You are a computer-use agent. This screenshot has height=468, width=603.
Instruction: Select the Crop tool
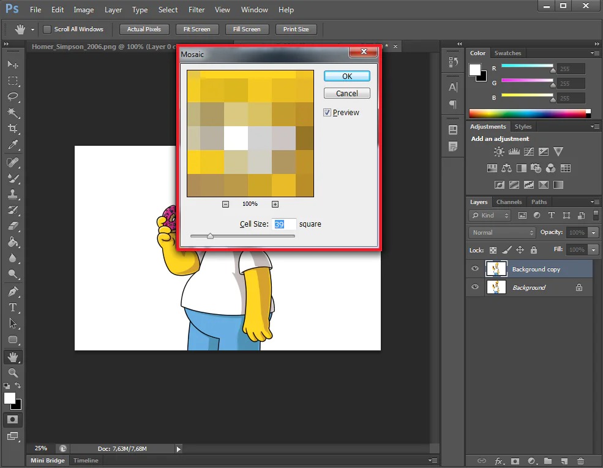pyautogui.click(x=13, y=129)
